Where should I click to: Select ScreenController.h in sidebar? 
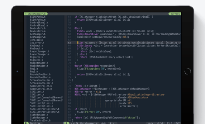(x=42, y=80)
